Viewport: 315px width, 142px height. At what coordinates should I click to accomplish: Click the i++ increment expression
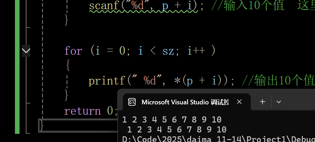click(x=196, y=51)
